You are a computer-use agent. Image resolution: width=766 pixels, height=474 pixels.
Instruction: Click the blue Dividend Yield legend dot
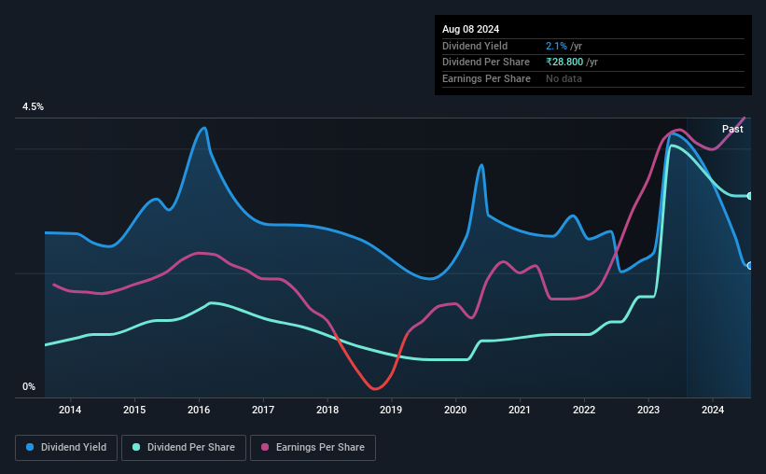pyautogui.click(x=30, y=447)
